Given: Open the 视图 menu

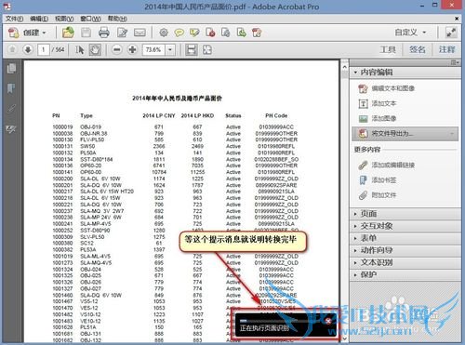Looking at the screenshot, I should click(64, 19).
